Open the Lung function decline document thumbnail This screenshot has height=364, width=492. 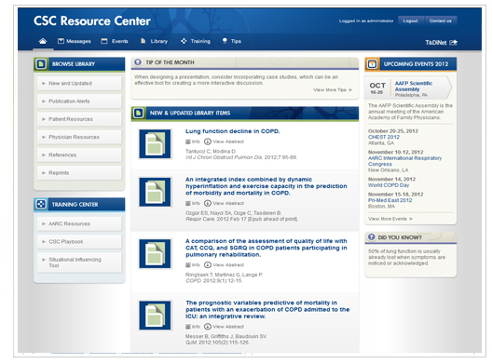pos(155,144)
